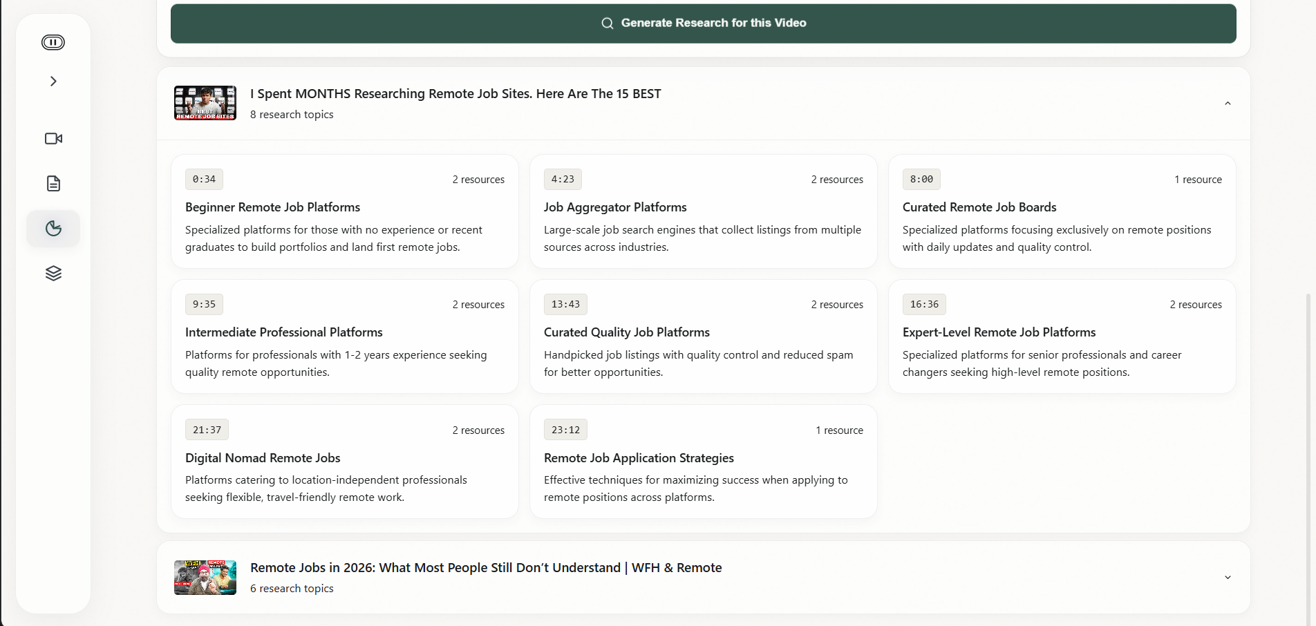The image size is (1316, 626).
Task: Expand the sidebar with the right chevron
Action: pyautogui.click(x=53, y=82)
